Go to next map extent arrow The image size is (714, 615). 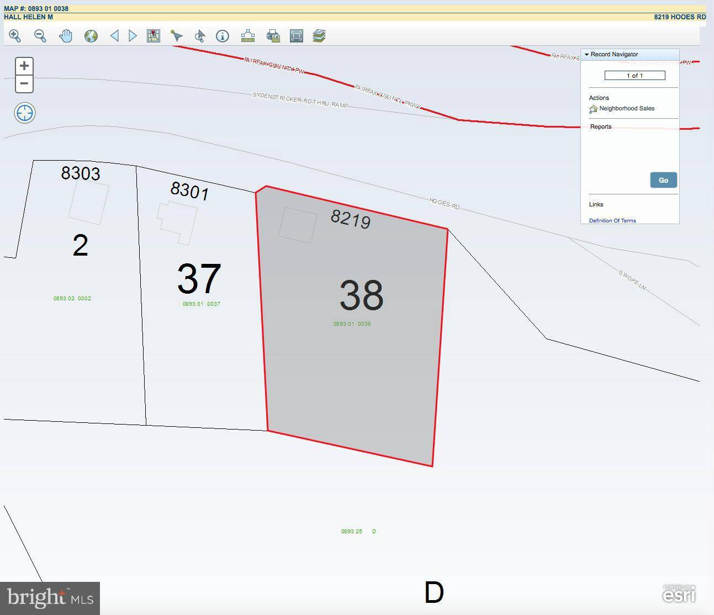tap(133, 36)
